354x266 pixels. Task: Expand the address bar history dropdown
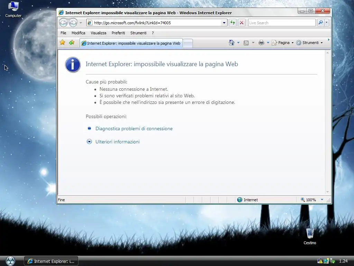(x=224, y=23)
